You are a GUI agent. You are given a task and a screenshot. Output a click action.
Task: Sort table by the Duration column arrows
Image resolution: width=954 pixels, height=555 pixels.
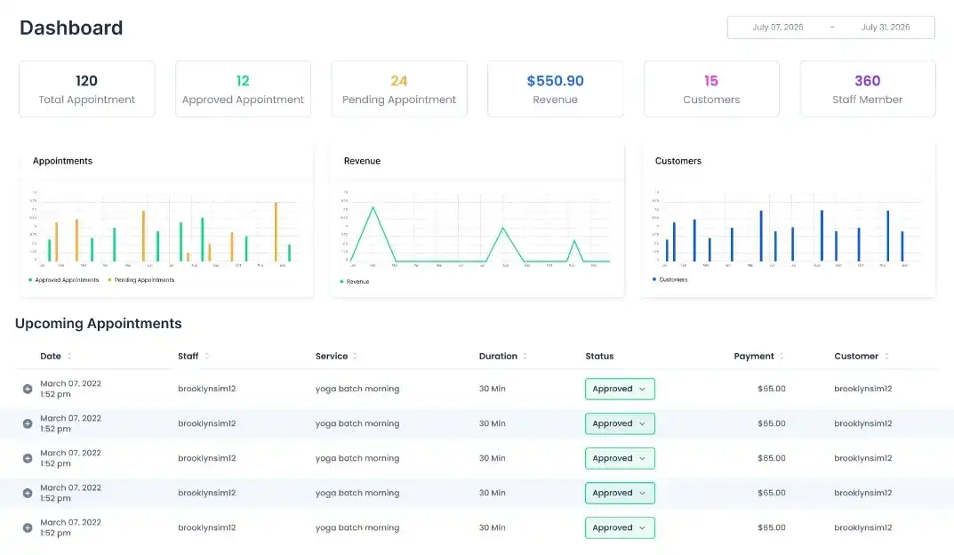point(525,356)
